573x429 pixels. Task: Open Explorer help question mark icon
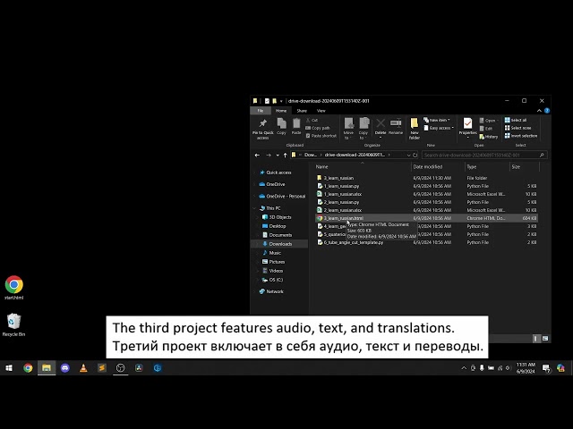(x=547, y=111)
